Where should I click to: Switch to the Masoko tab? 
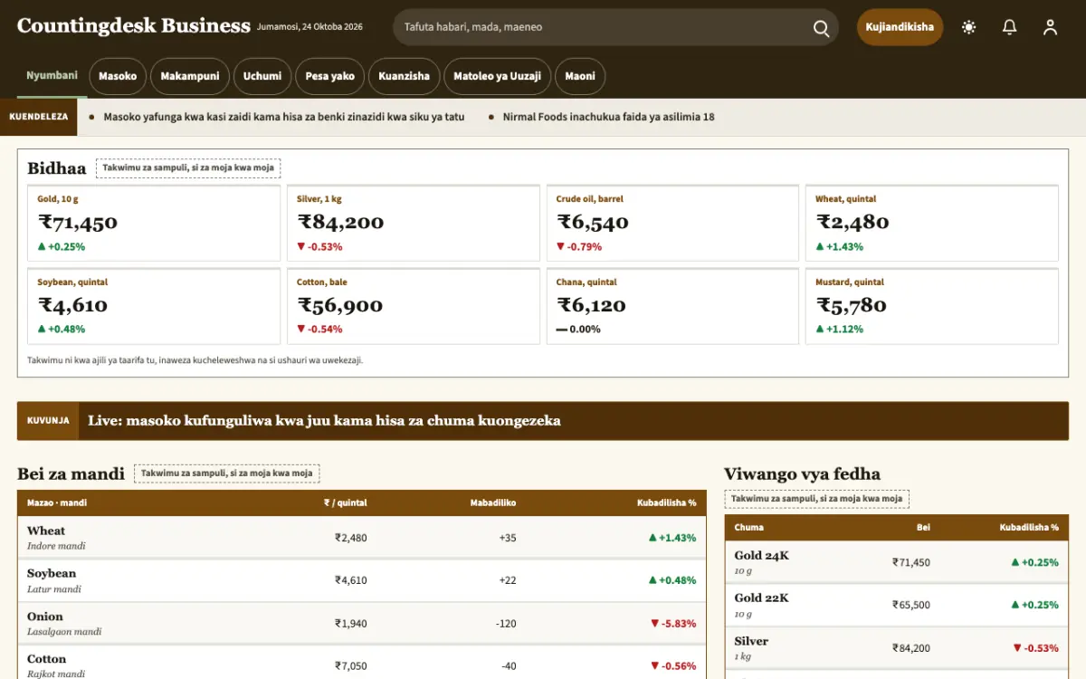pyautogui.click(x=118, y=76)
